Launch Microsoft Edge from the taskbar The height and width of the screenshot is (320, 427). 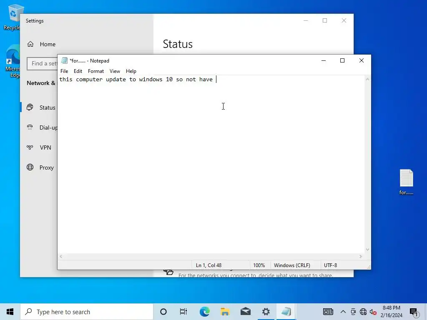204,312
